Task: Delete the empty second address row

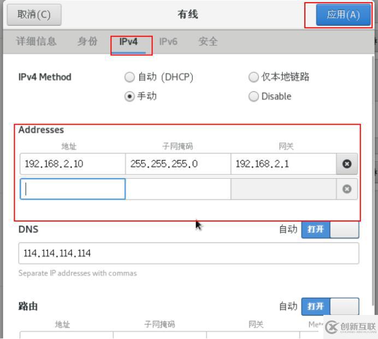Action: pos(347,189)
